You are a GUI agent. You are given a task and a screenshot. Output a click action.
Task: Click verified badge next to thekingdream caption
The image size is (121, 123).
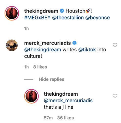click(62, 11)
